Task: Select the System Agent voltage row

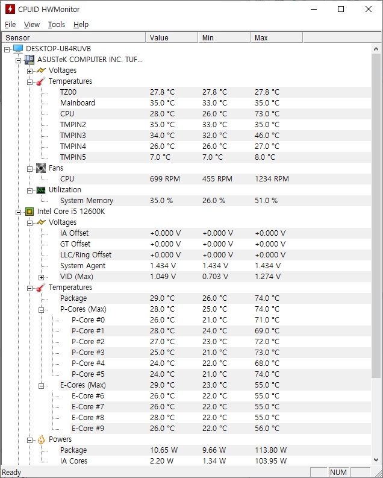Action: 214,266
